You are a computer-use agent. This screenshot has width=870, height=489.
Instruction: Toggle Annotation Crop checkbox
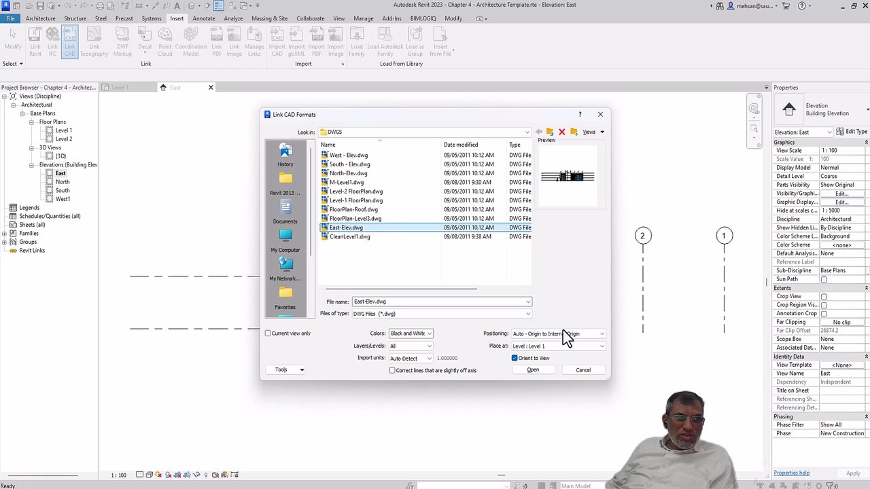point(824,314)
